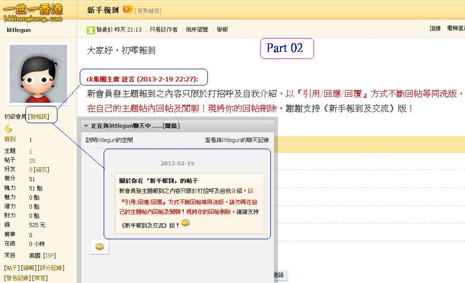
Task: Click the 帖子 count value 25
Action: tap(32, 161)
